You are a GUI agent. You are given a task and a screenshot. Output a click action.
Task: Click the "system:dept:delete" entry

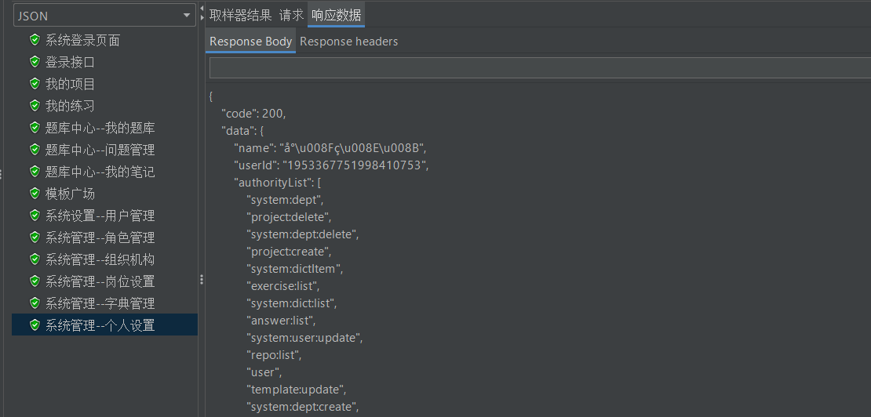tap(303, 234)
